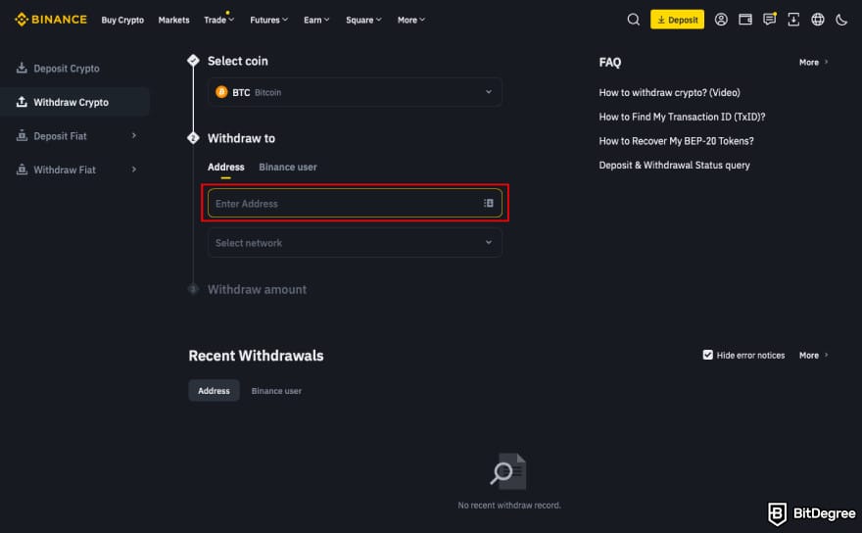Open the Select network dropdown
Viewport: 862px width, 533px height.
[355, 243]
